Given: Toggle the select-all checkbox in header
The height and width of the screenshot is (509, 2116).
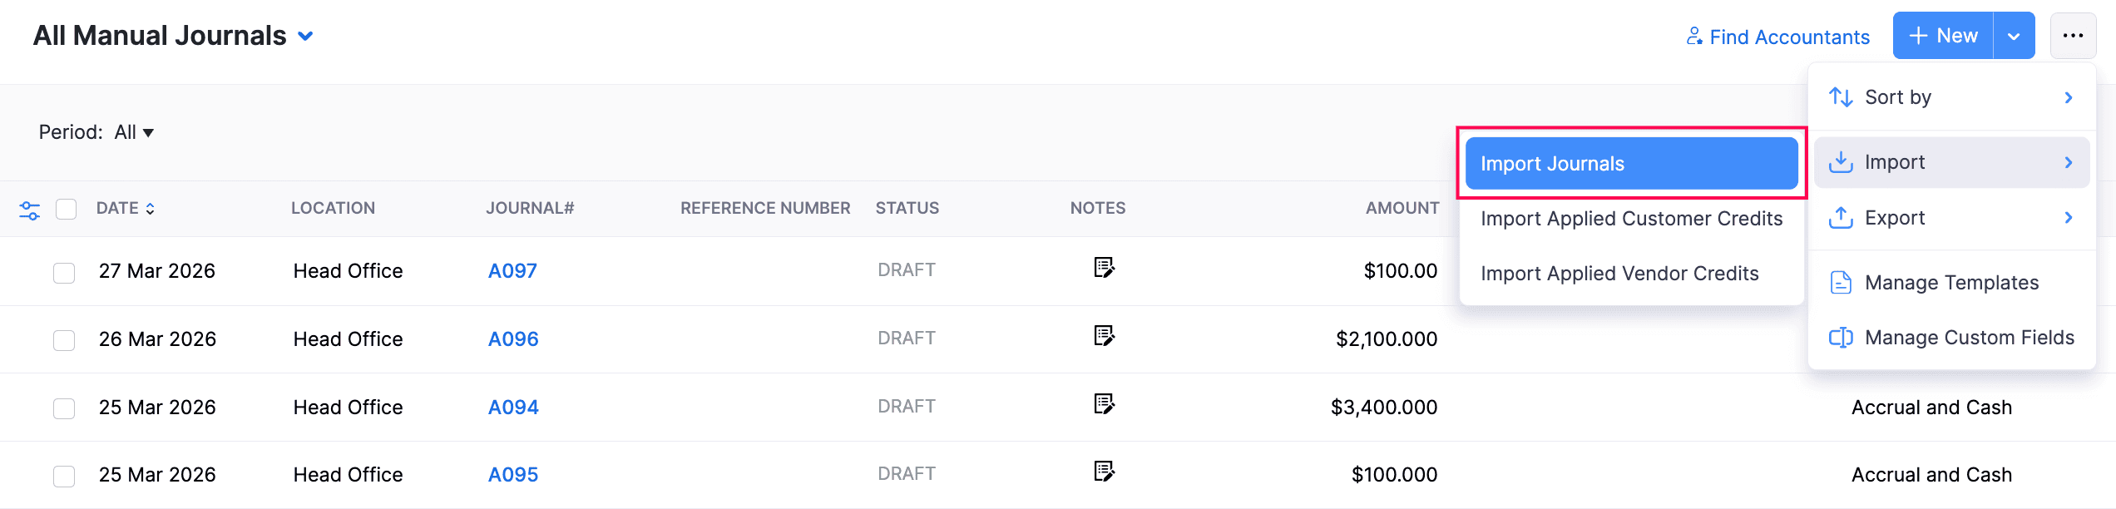Looking at the screenshot, I should (67, 209).
